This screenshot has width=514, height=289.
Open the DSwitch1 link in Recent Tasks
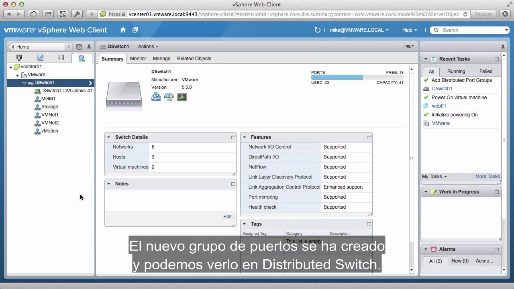point(442,89)
